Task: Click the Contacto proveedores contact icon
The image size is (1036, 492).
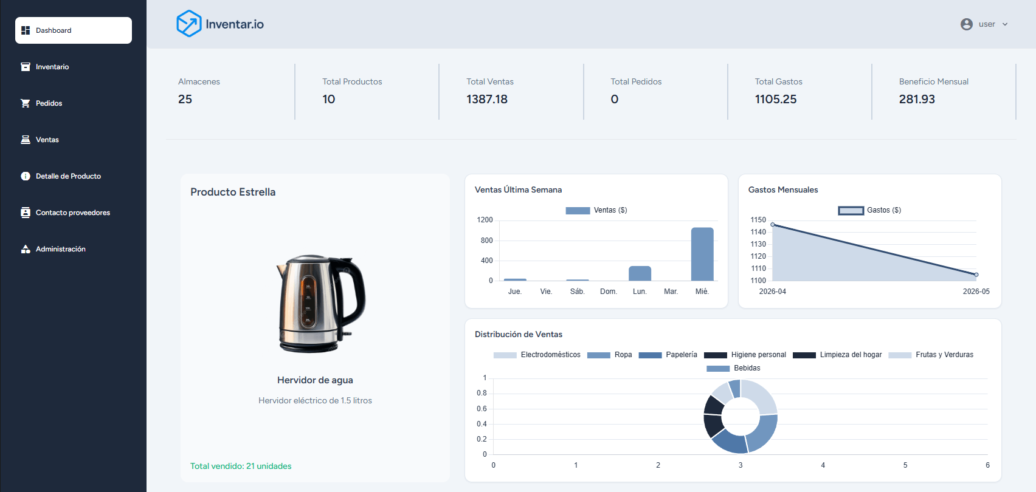Action: pyautogui.click(x=26, y=213)
